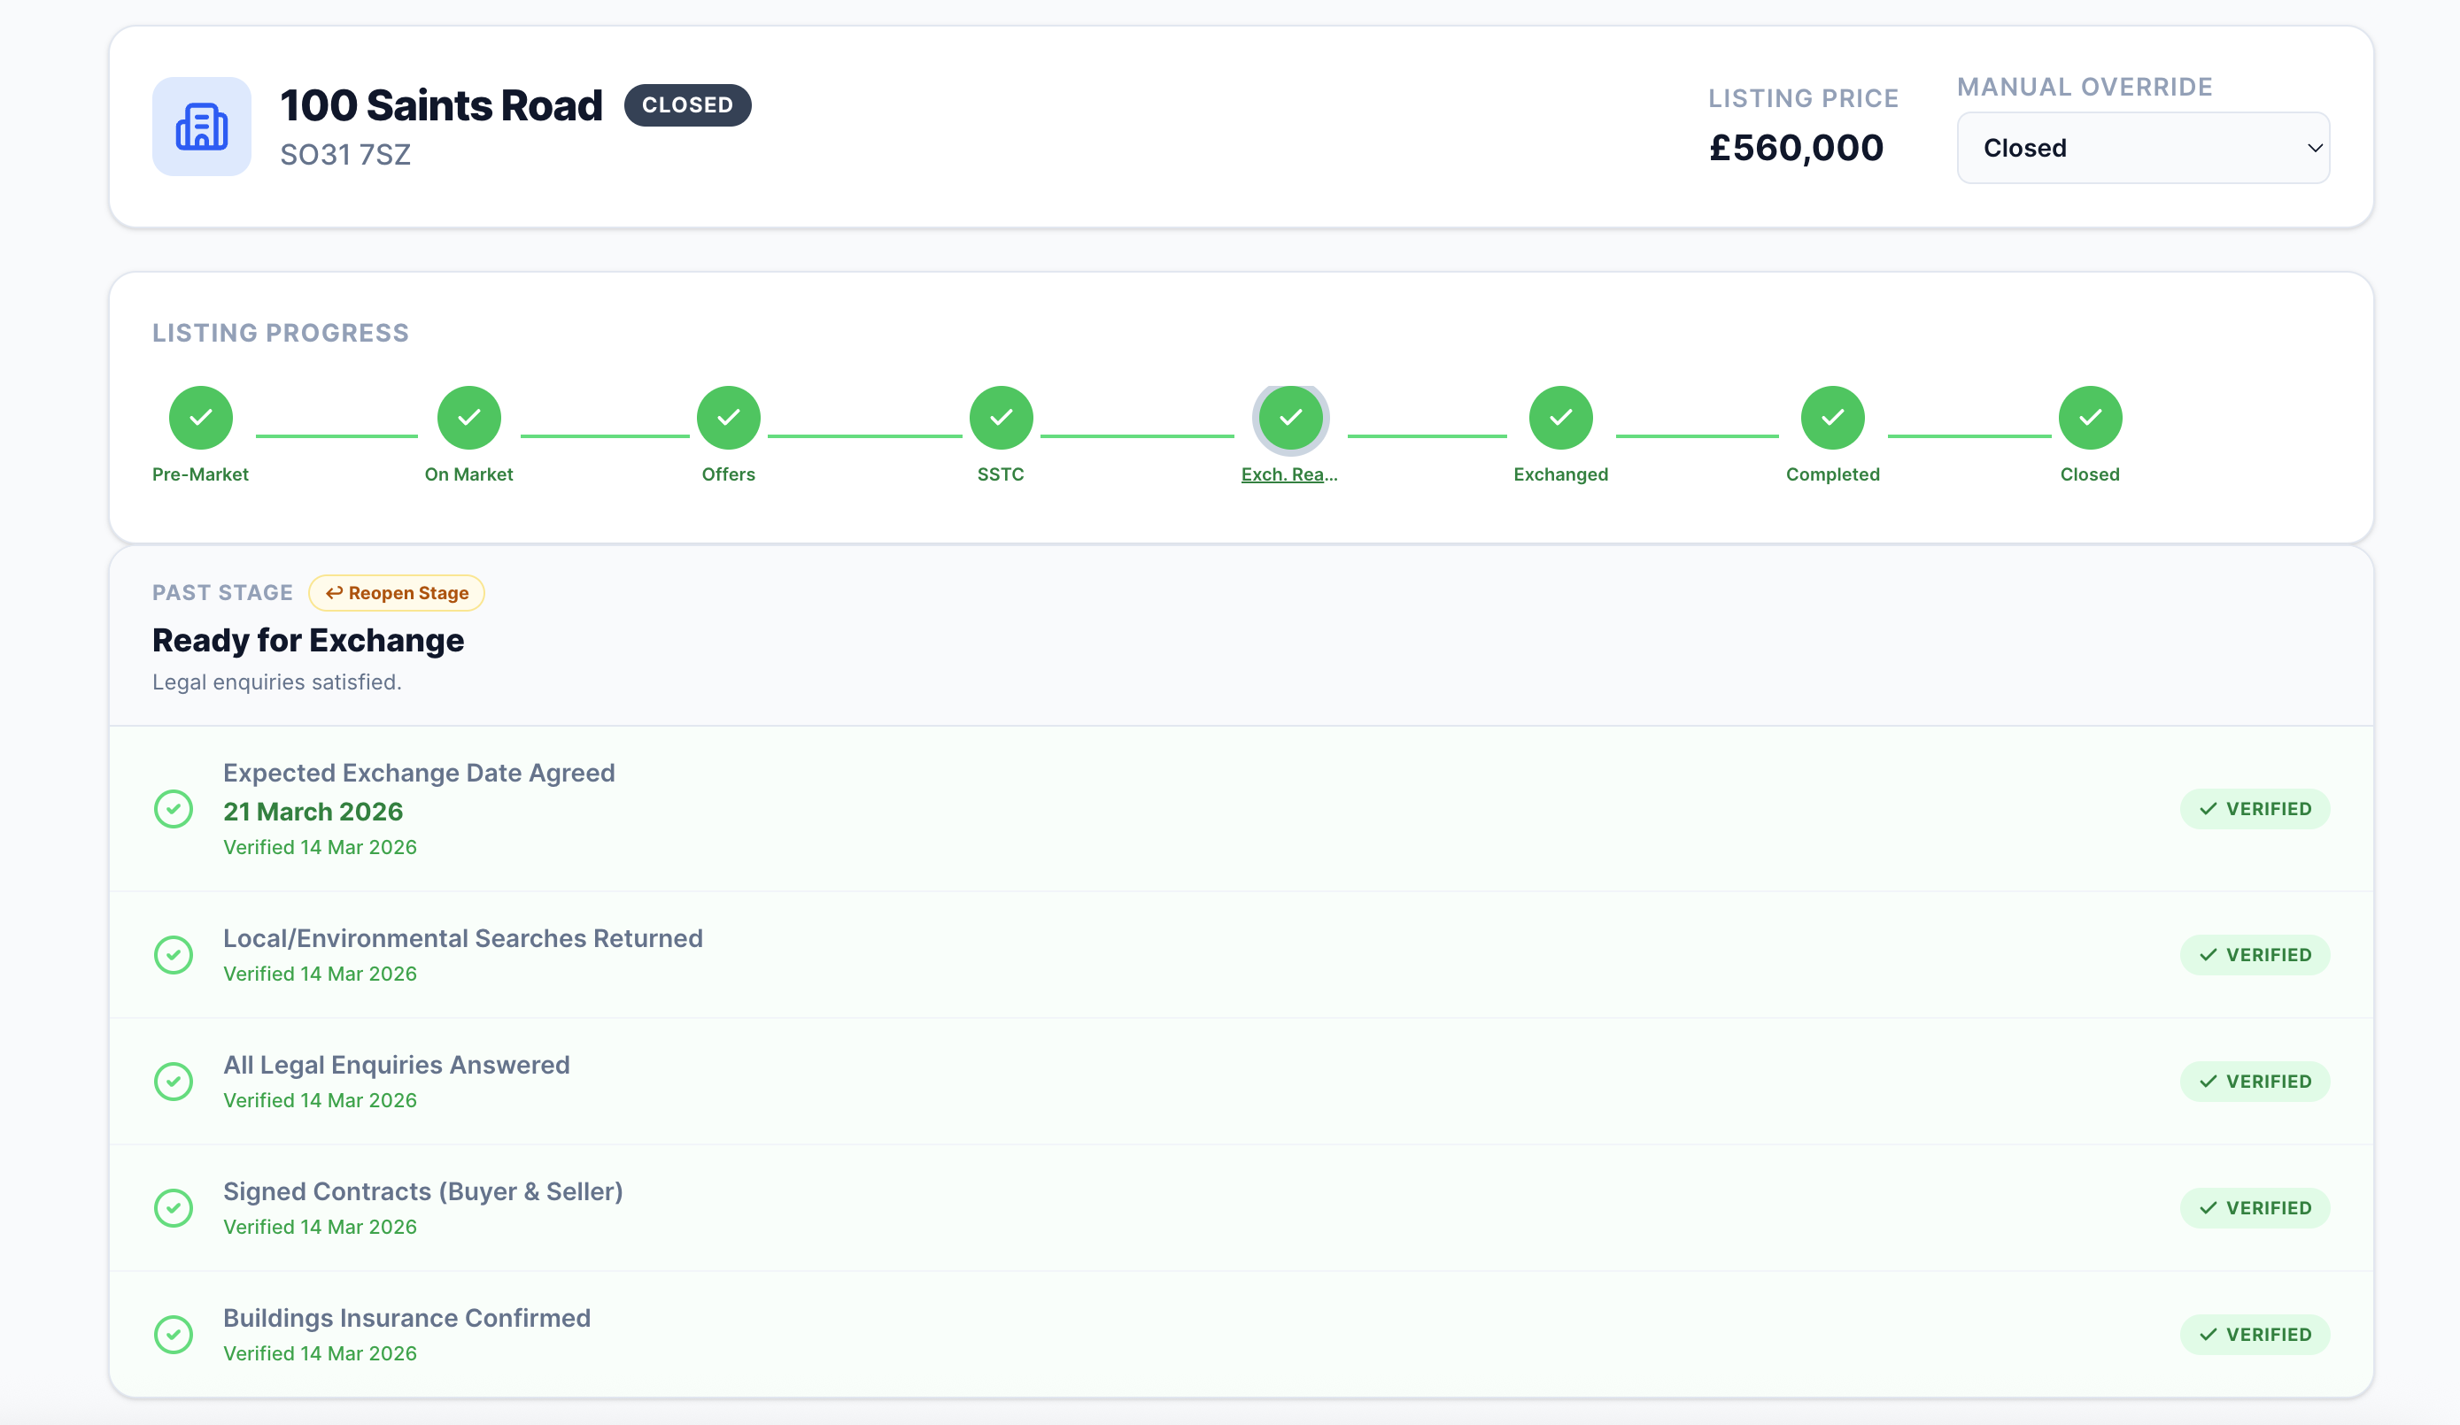Image resolution: width=2460 pixels, height=1425 pixels.
Task: Click the highlighted Exch. Rea... progress node
Action: [1290, 417]
